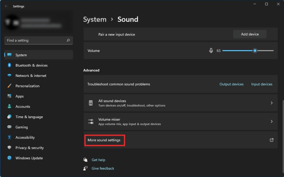
Task: Click the All sound devices speaker icon
Action: tap(91, 103)
